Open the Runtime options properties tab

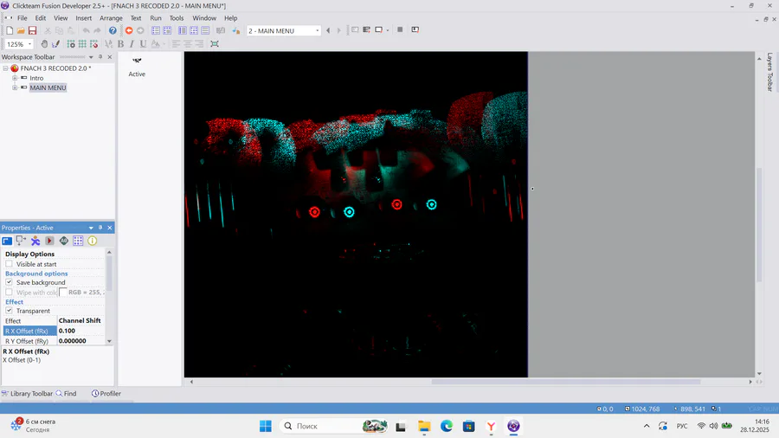49,241
